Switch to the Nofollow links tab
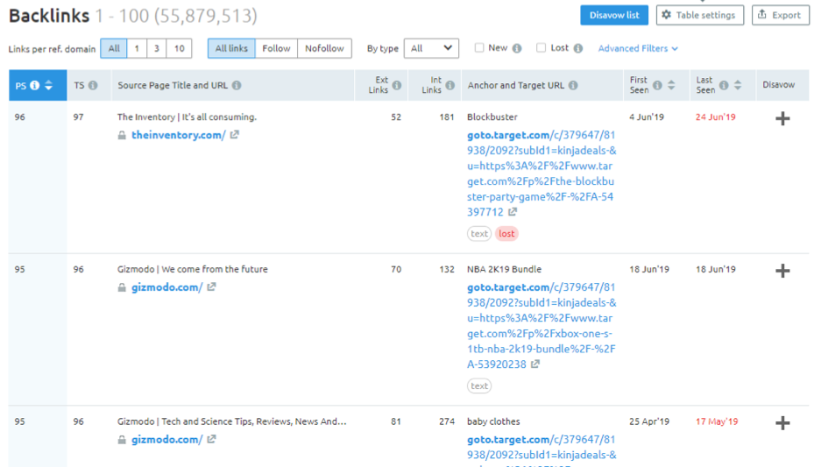This screenshot has height=467, width=814. (324, 48)
